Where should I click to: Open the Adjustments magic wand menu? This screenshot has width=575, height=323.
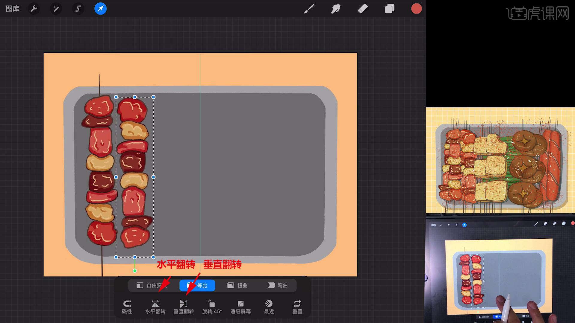(x=56, y=9)
